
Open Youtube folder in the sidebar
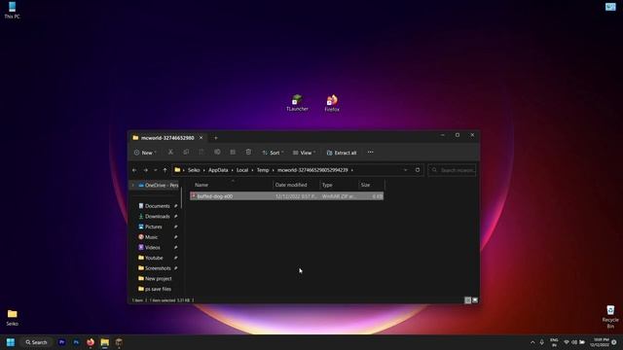pyautogui.click(x=150, y=258)
